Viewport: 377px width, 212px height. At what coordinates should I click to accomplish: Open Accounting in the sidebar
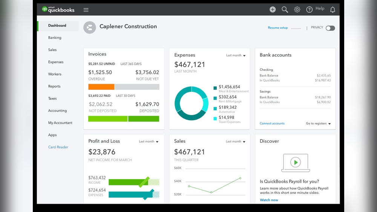[57, 111]
